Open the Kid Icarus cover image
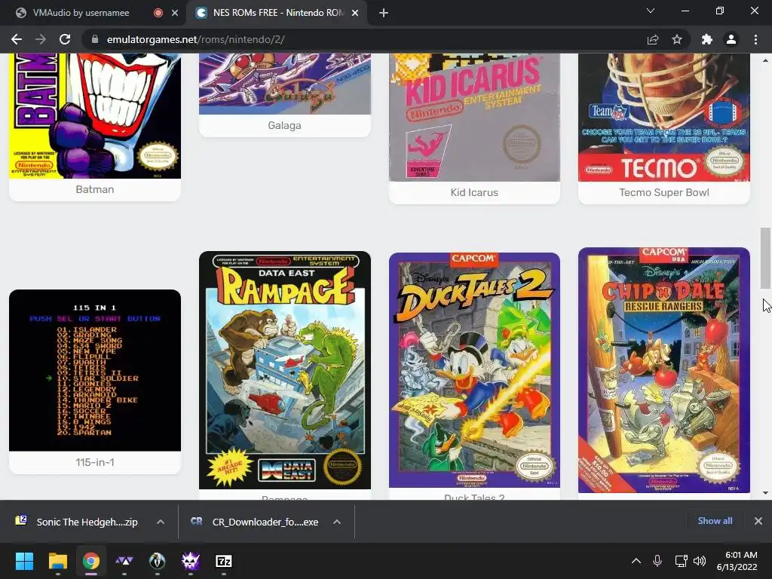The height and width of the screenshot is (579, 772). pos(475,117)
